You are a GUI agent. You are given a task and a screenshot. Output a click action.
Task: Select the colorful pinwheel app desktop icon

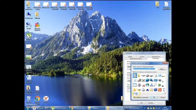point(37,27)
